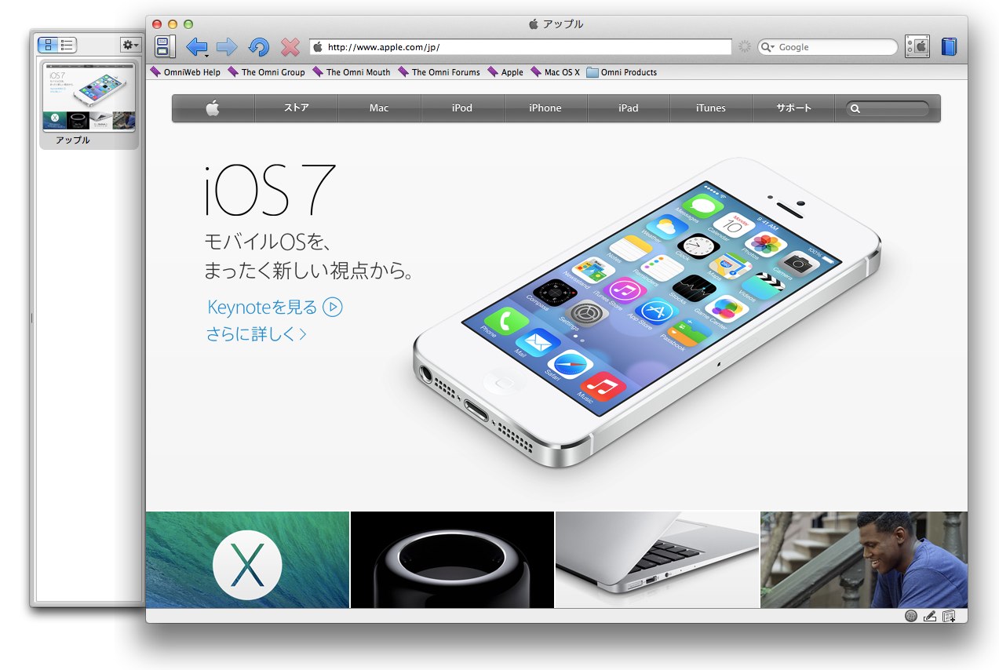Image resolution: width=999 pixels, height=670 pixels.
Task: Open the tab drawer gear menu
Action: pyautogui.click(x=129, y=45)
